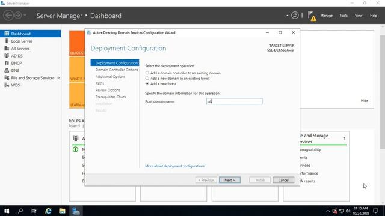The image size is (385, 216).
Task: Open the notifications flag with warning
Action: 312,16
